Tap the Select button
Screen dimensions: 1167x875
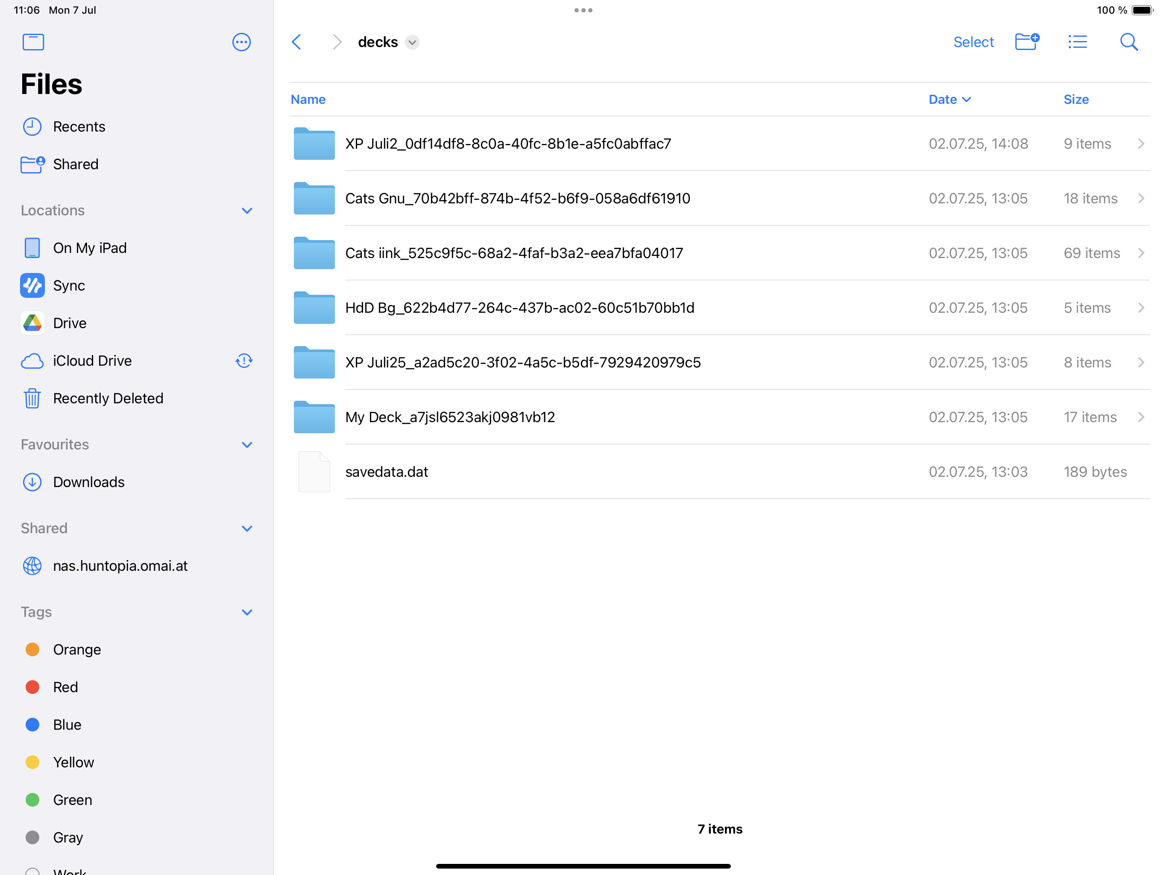(973, 42)
